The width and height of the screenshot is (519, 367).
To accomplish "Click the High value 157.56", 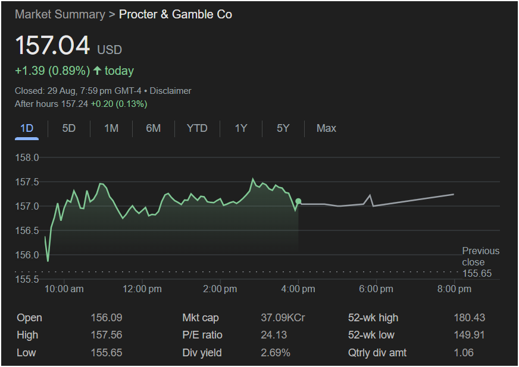I will (107, 335).
